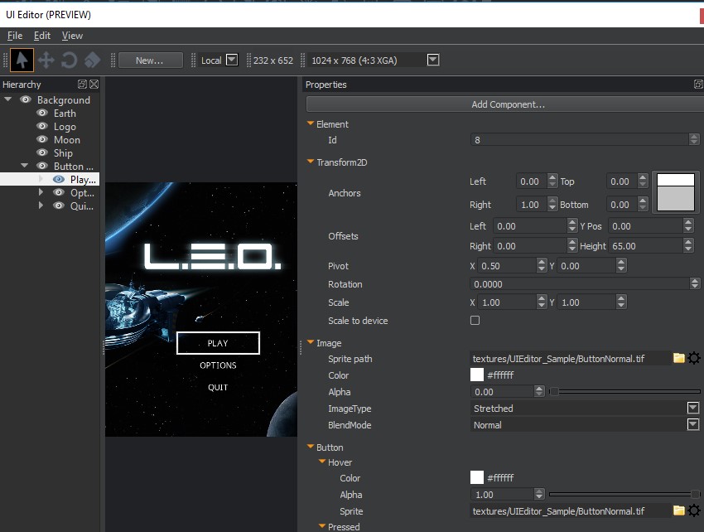The width and height of the screenshot is (704, 532).
Task: Select the Scale tool in the toolbar
Action: [x=92, y=59]
